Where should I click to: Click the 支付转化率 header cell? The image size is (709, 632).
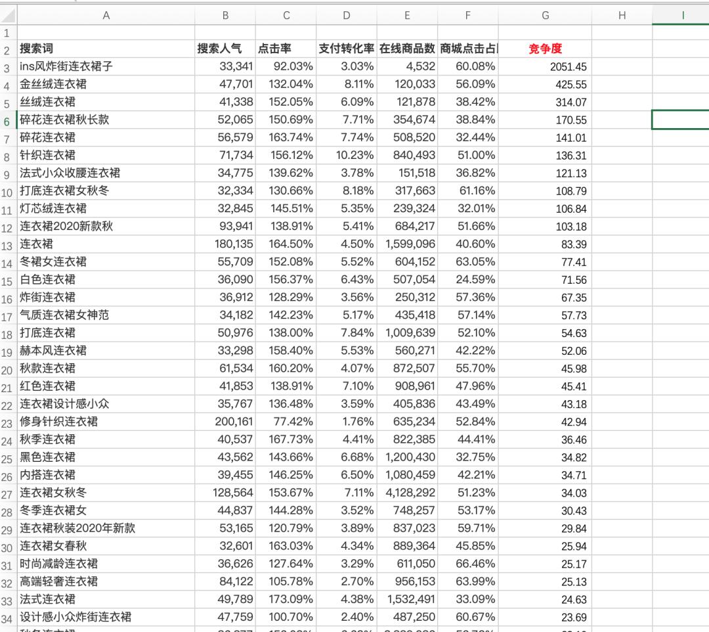click(x=347, y=48)
